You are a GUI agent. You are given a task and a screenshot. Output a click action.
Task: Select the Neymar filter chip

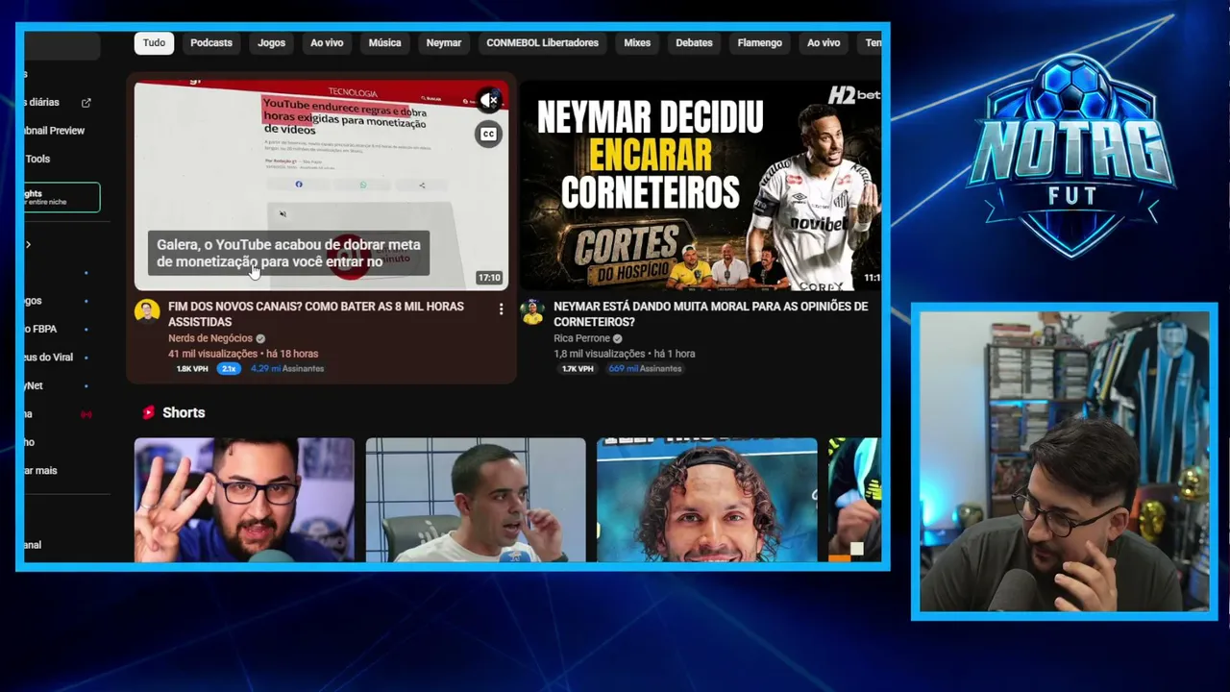coord(444,43)
